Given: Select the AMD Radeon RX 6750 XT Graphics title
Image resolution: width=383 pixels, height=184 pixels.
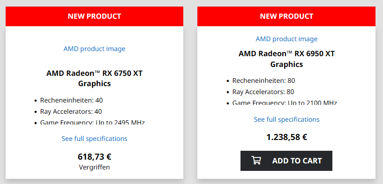Looking at the screenshot, I should (x=94, y=78).
